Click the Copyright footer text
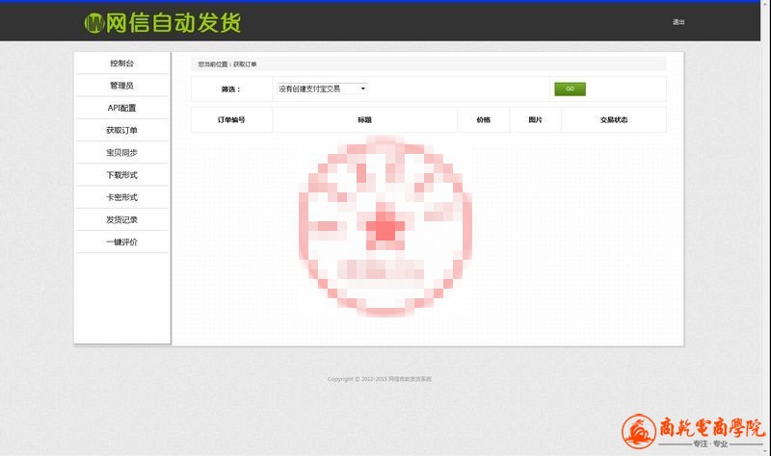Image resolution: width=771 pixels, height=456 pixels. (x=379, y=379)
